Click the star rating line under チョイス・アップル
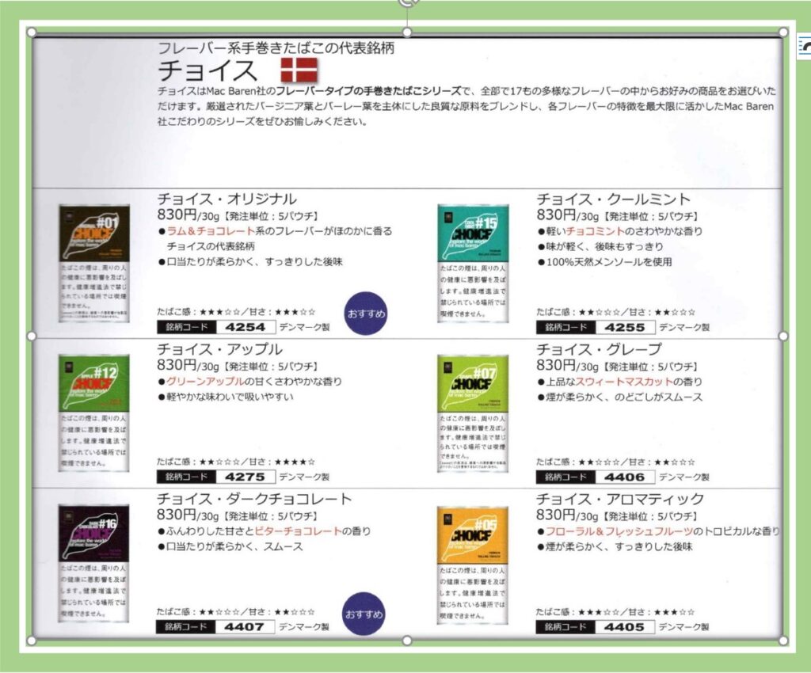 point(236,462)
